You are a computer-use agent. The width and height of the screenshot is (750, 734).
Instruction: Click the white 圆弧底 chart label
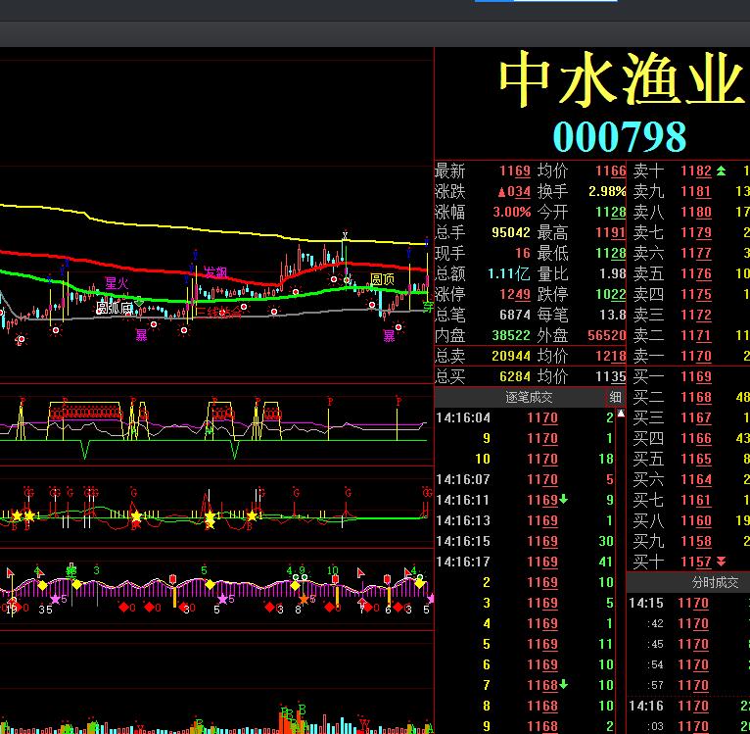[x=115, y=308]
